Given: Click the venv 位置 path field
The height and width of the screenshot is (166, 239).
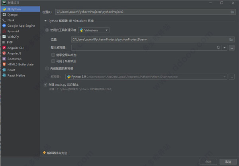Looking at the screenshot, I should [153, 40].
